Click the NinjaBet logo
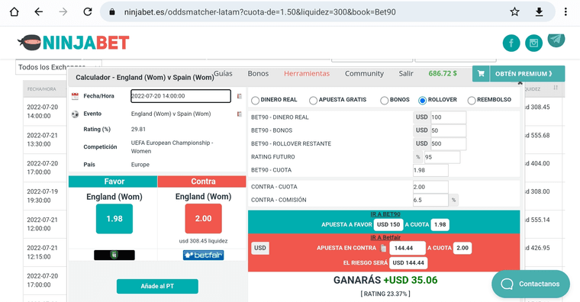The height and width of the screenshot is (302, 580). (73, 43)
